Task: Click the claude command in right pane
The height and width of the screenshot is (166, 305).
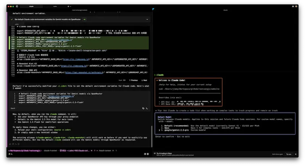Action: pyautogui.click(x=160, y=75)
